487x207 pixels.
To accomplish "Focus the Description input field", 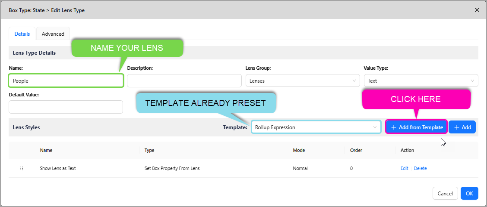I will [x=184, y=80].
